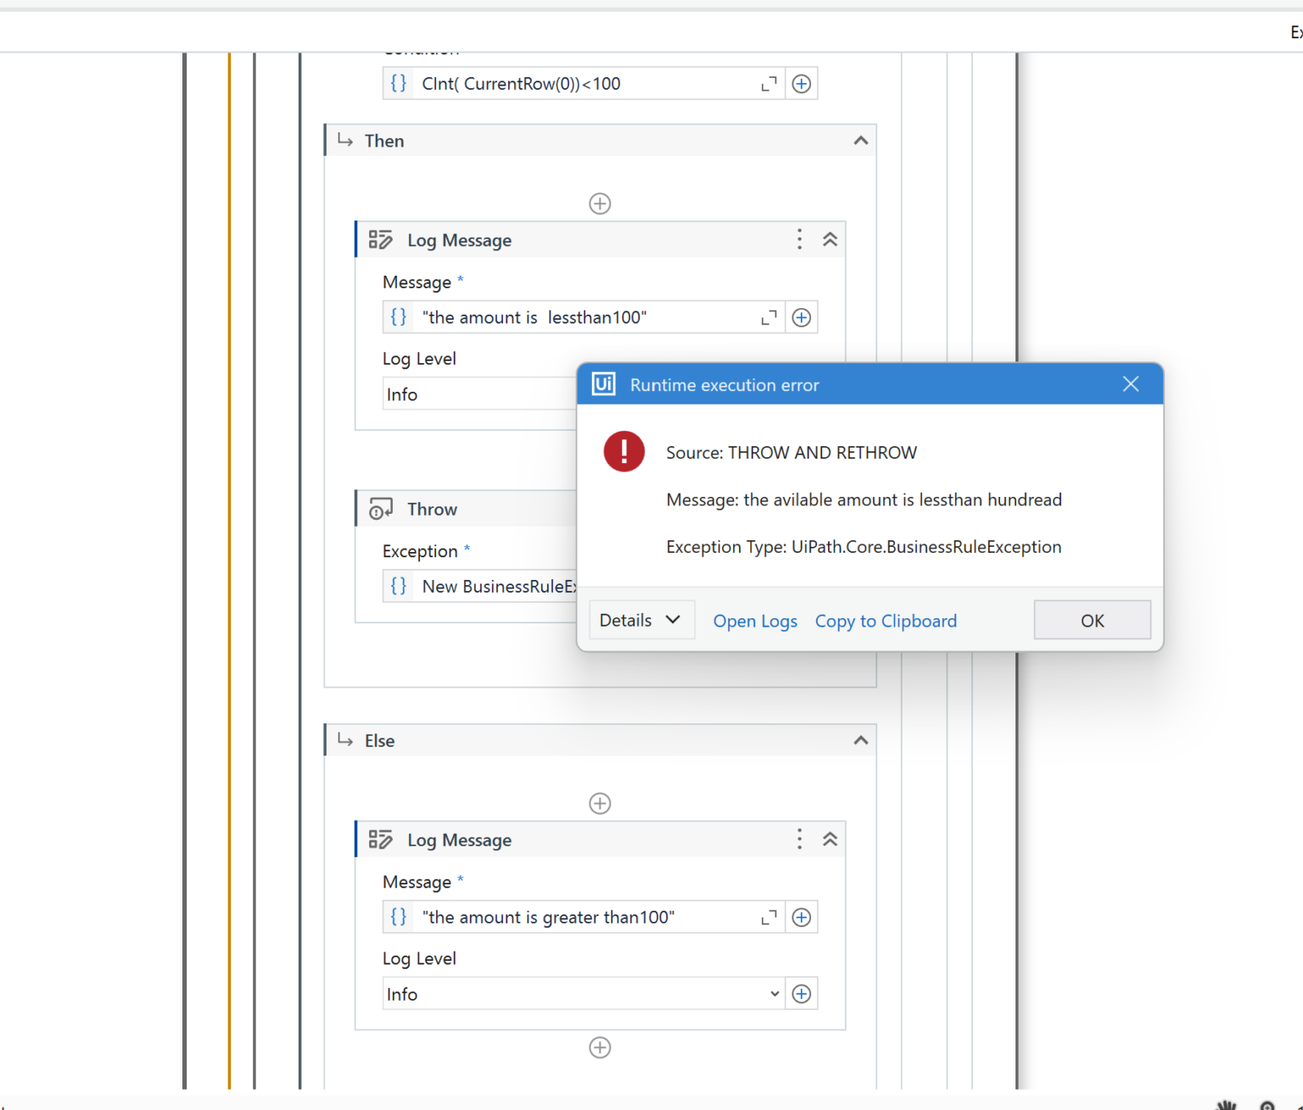
Task: Open options menu of Then Log Message
Action: [x=799, y=240]
